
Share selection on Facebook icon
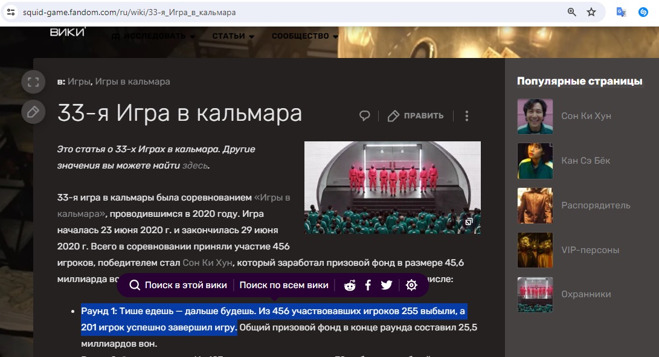click(x=368, y=285)
